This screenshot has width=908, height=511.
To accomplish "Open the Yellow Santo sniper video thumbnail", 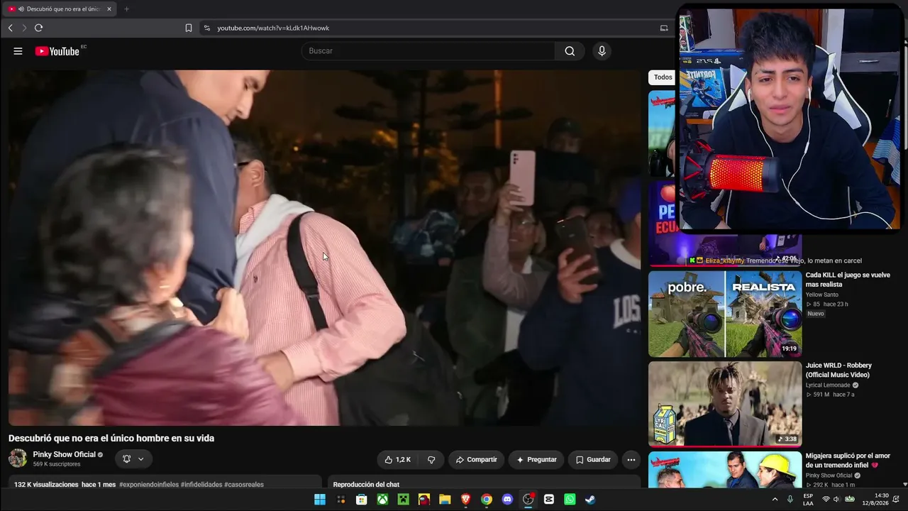I will [x=725, y=314].
